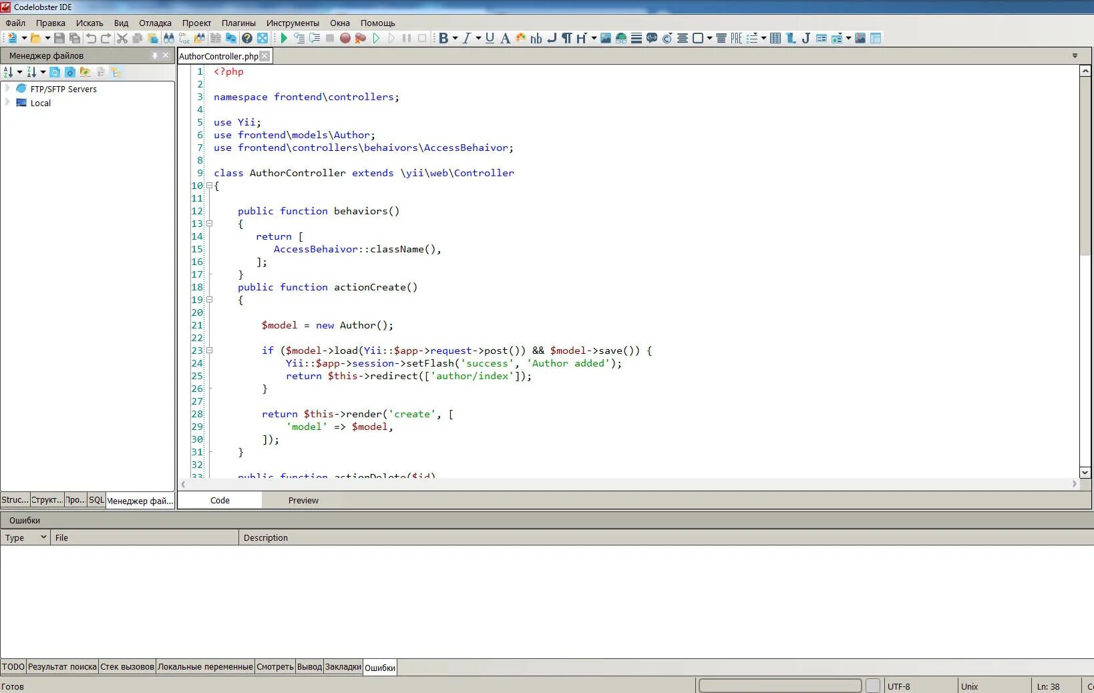The height and width of the screenshot is (693, 1094).
Task: Open the Отладка menu
Action: 155,23
